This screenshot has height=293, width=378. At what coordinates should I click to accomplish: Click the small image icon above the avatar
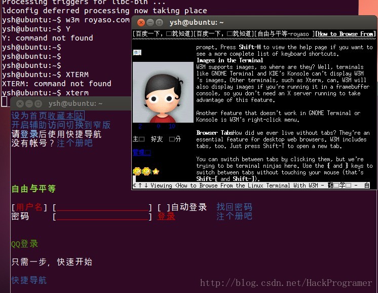pyautogui.click(x=137, y=52)
